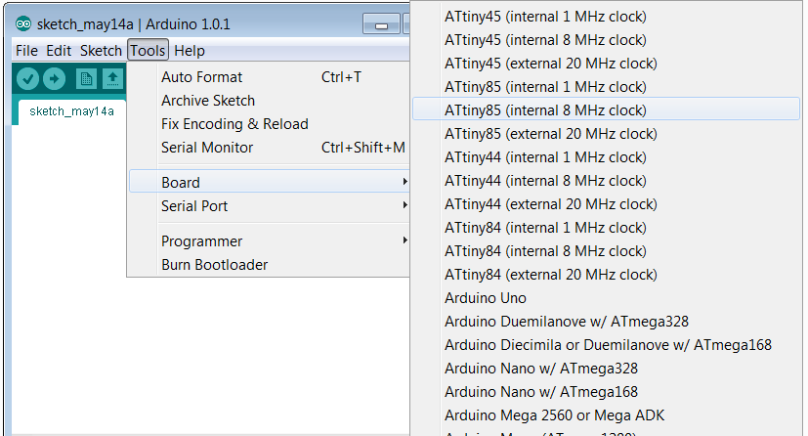Choose Auto Format from Tools menu

point(269,77)
